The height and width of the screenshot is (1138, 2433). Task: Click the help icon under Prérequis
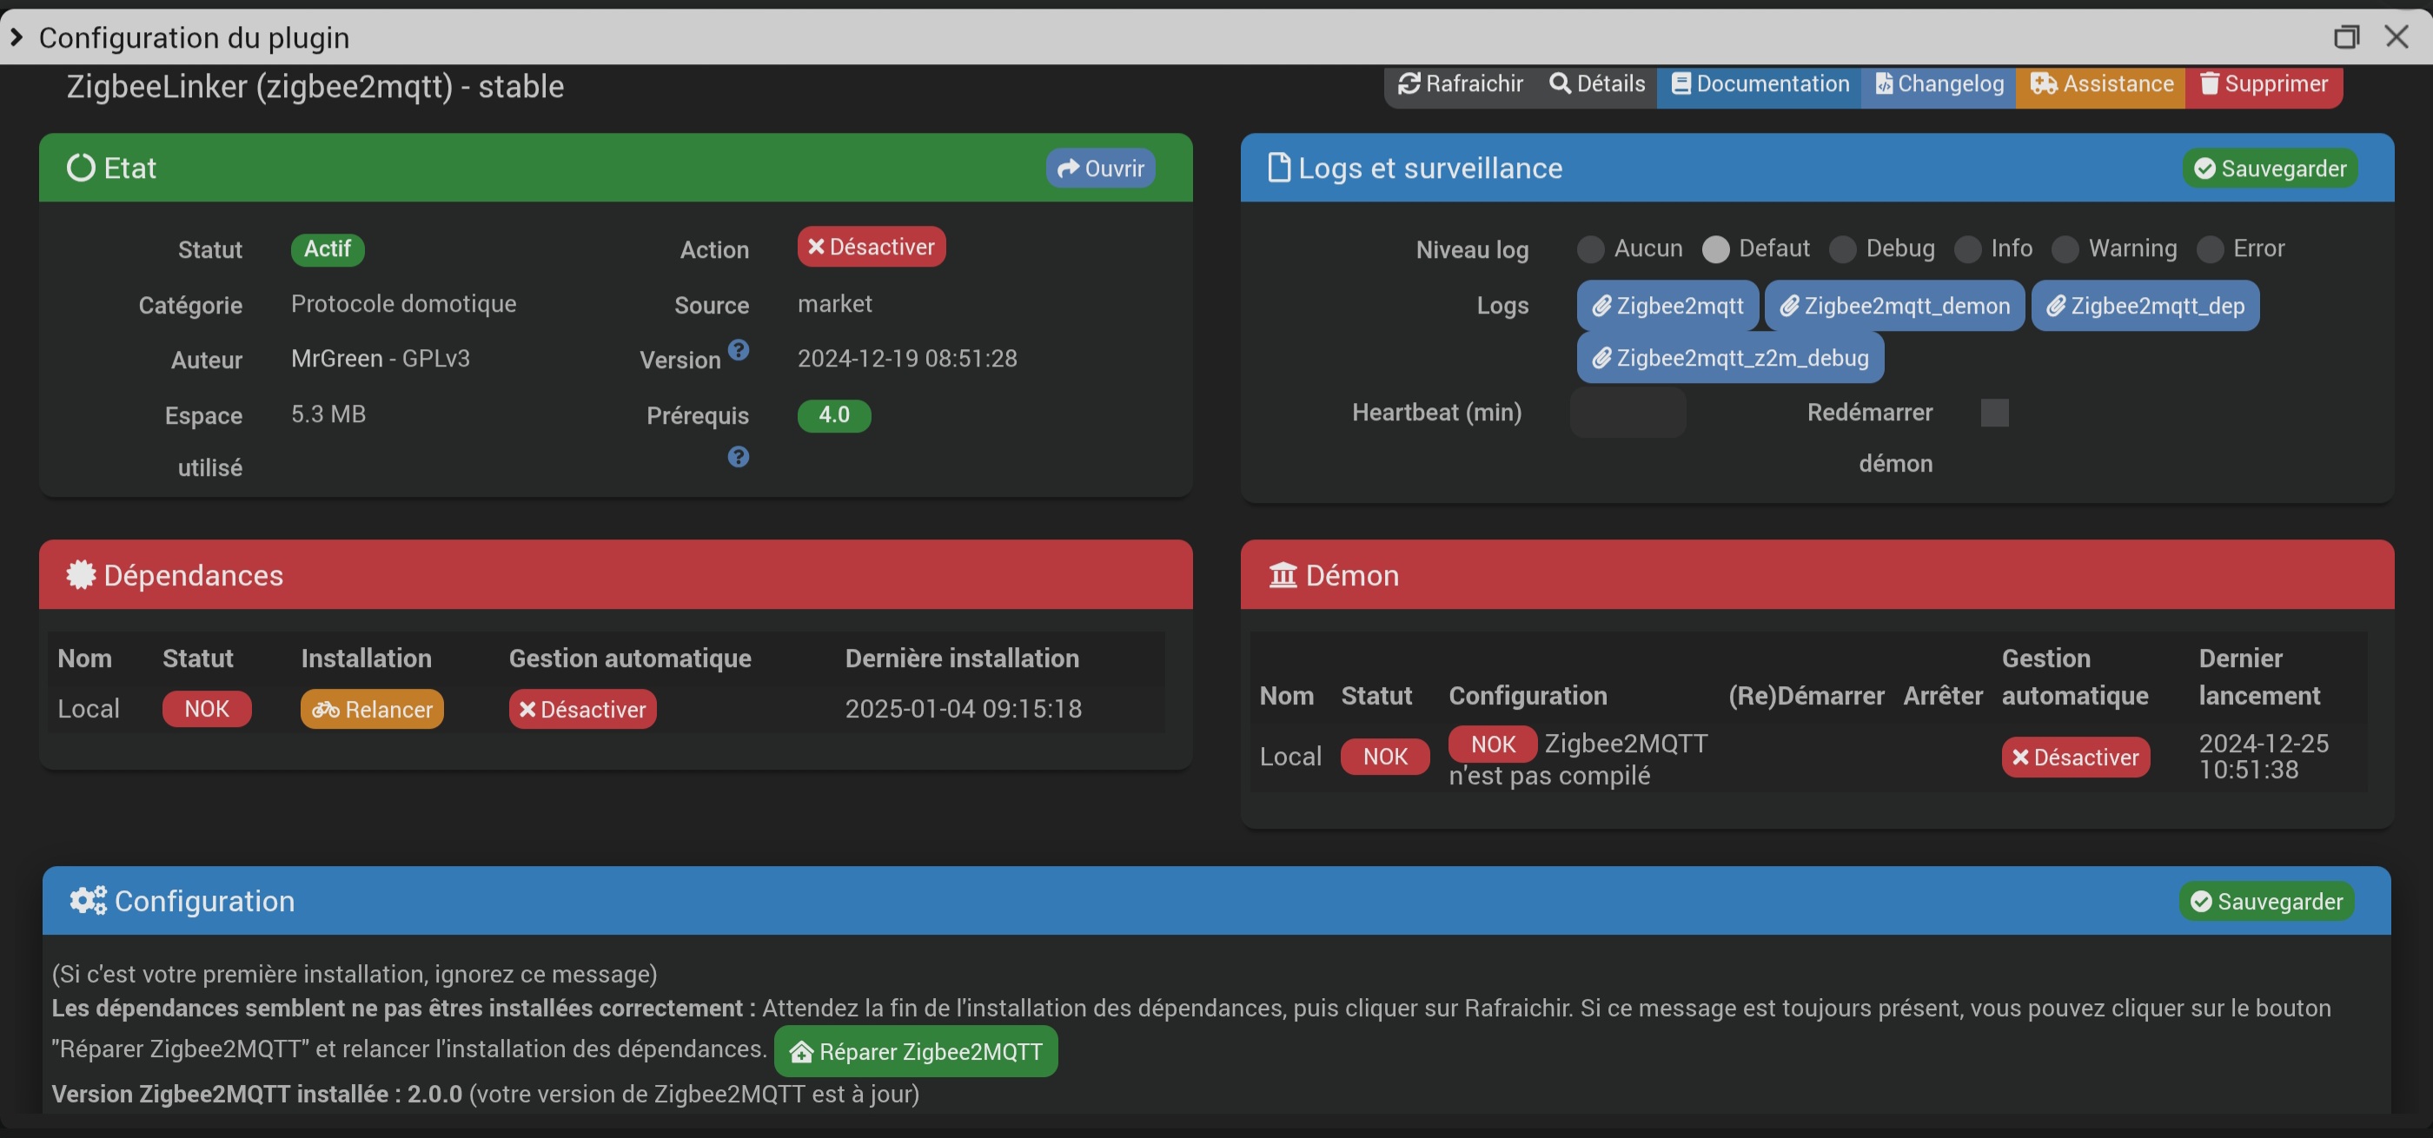[x=739, y=457]
